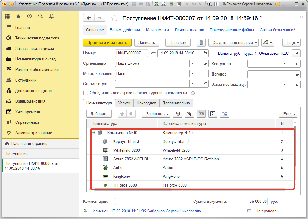
Task: Click the barcode search icon in table toolbar
Action: (178, 114)
